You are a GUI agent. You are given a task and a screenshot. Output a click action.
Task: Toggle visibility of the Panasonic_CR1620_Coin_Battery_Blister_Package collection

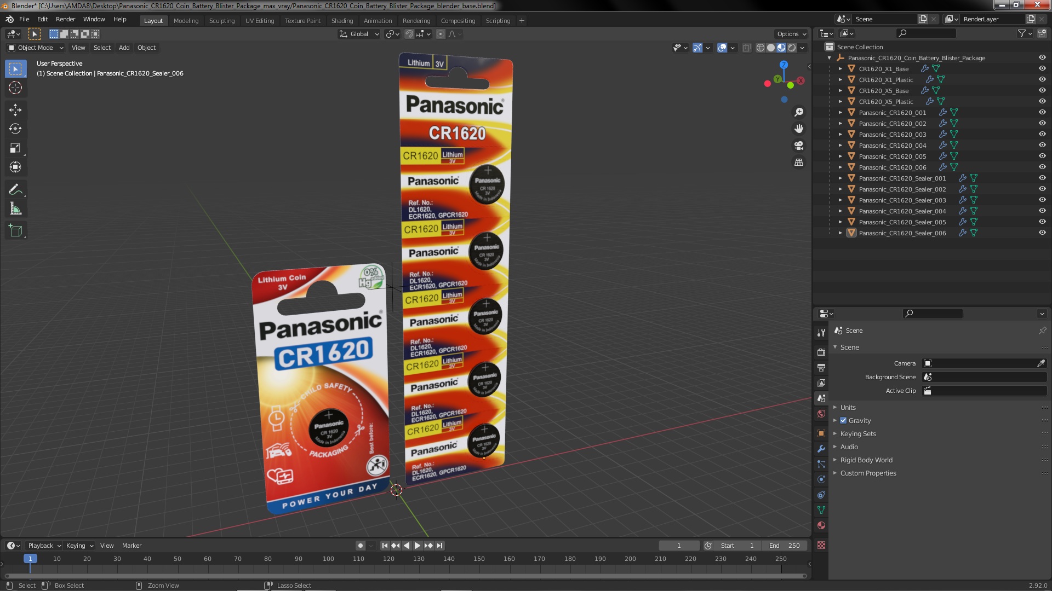[x=1042, y=57]
